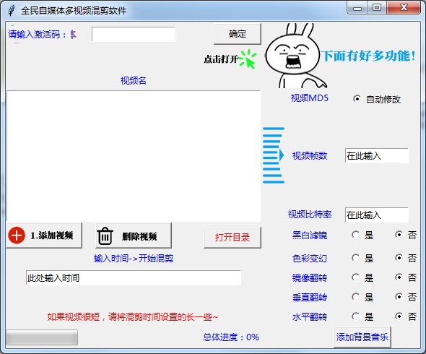Select 是 for 垂直翻转

[355, 297]
